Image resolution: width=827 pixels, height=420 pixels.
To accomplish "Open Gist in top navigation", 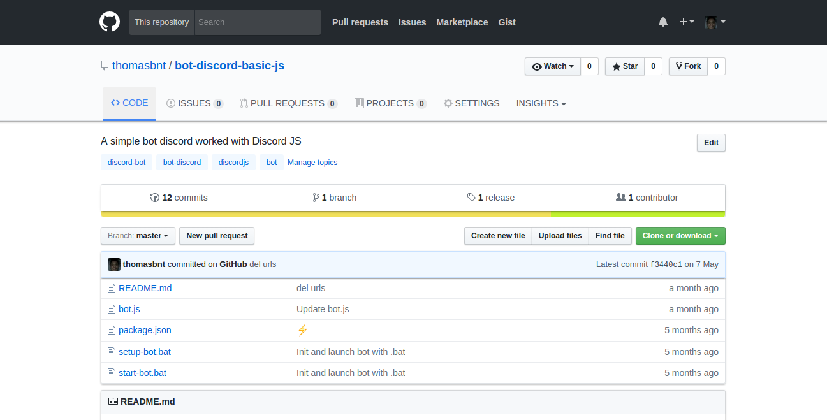I will click(x=507, y=22).
